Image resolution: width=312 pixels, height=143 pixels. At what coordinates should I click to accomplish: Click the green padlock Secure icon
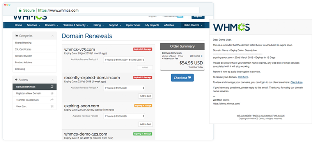(x=20, y=10)
